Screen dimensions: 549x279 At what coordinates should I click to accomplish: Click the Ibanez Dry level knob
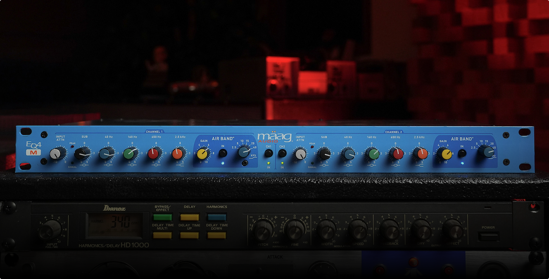click(421, 229)
